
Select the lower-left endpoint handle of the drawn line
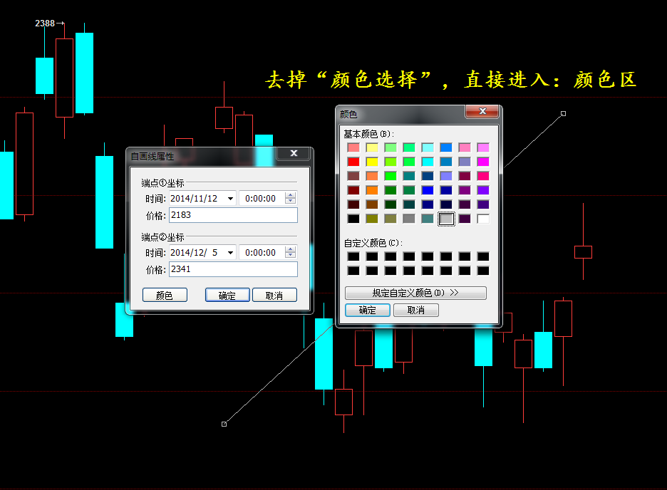(224, 424)
